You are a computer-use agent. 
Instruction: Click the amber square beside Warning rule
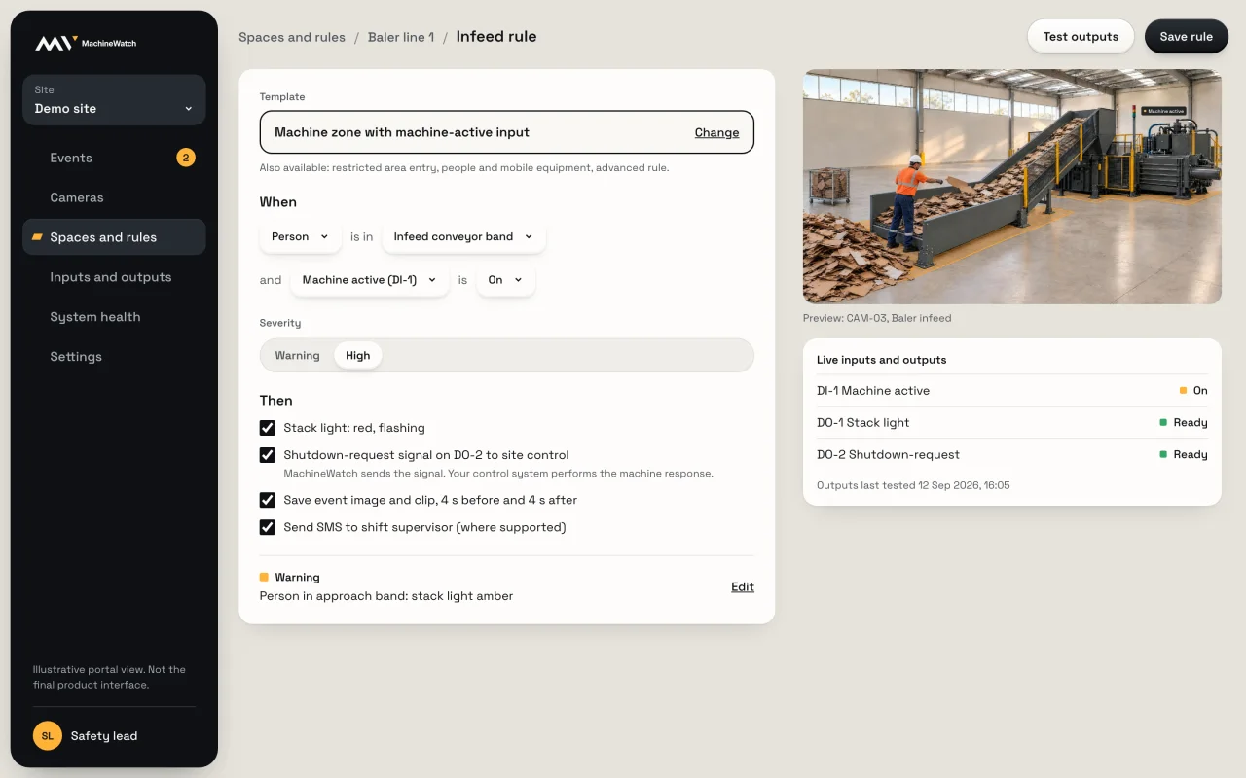tap(264, 577)
